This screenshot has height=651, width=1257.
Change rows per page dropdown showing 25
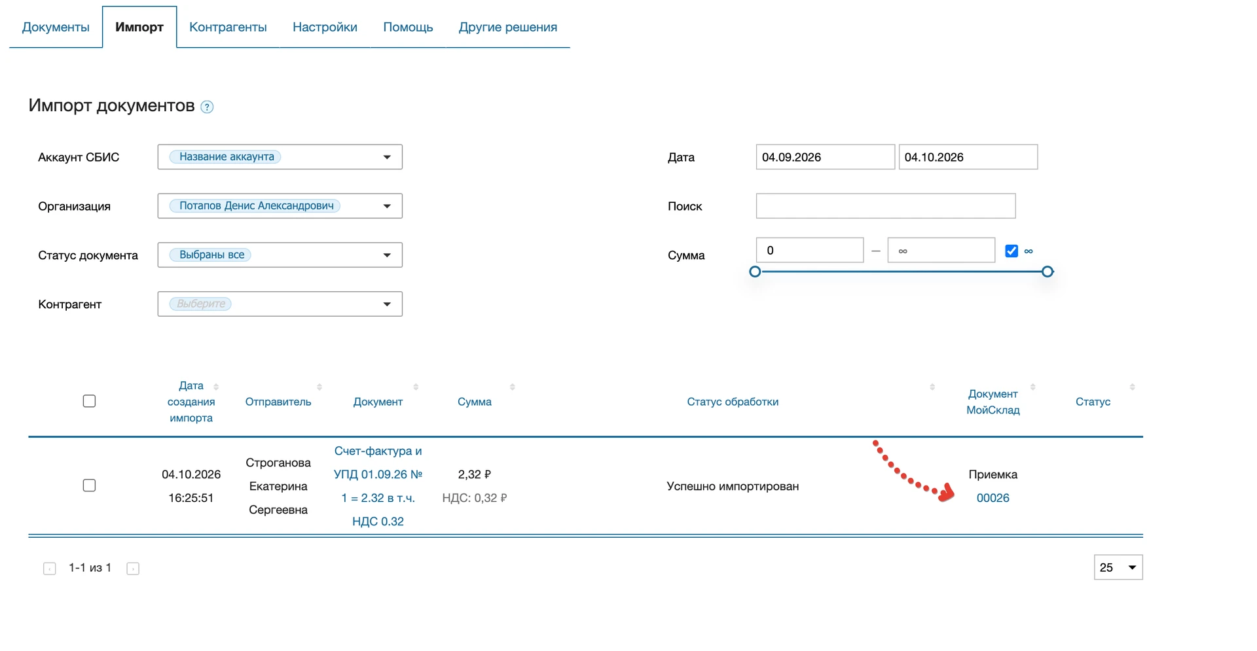pyautogui.click(x=1118, y=567)
